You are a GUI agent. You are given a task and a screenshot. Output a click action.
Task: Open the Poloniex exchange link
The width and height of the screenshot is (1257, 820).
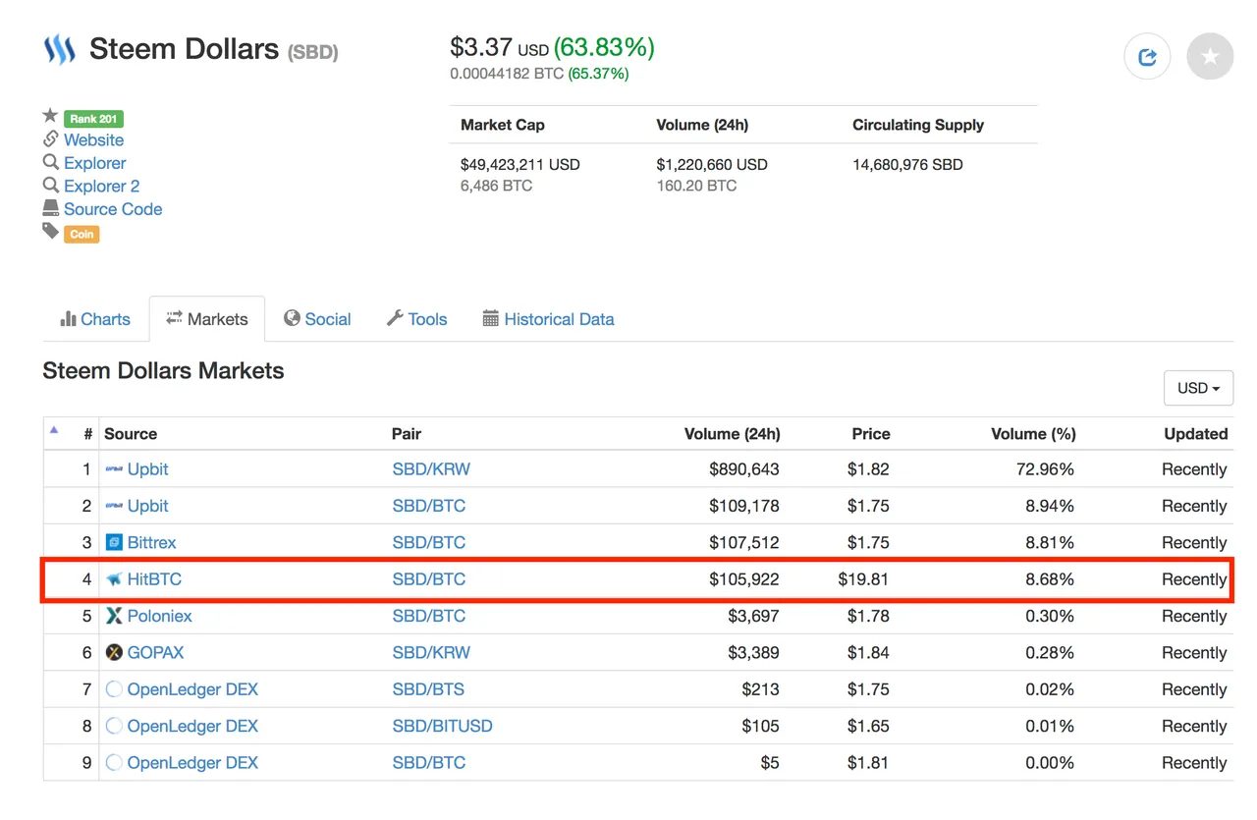coord(160,616)
